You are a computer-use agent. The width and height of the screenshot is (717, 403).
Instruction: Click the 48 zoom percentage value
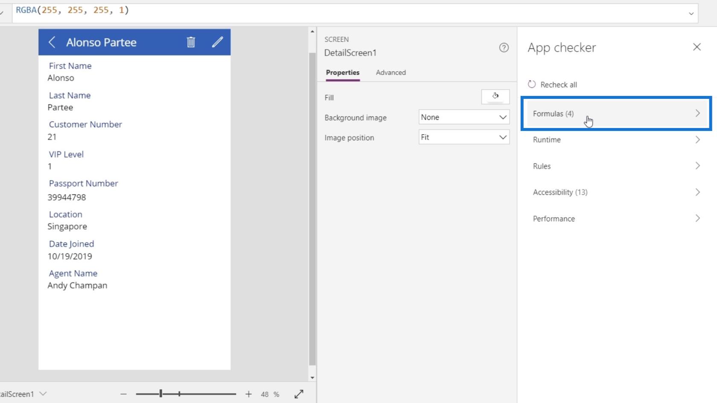265,394
